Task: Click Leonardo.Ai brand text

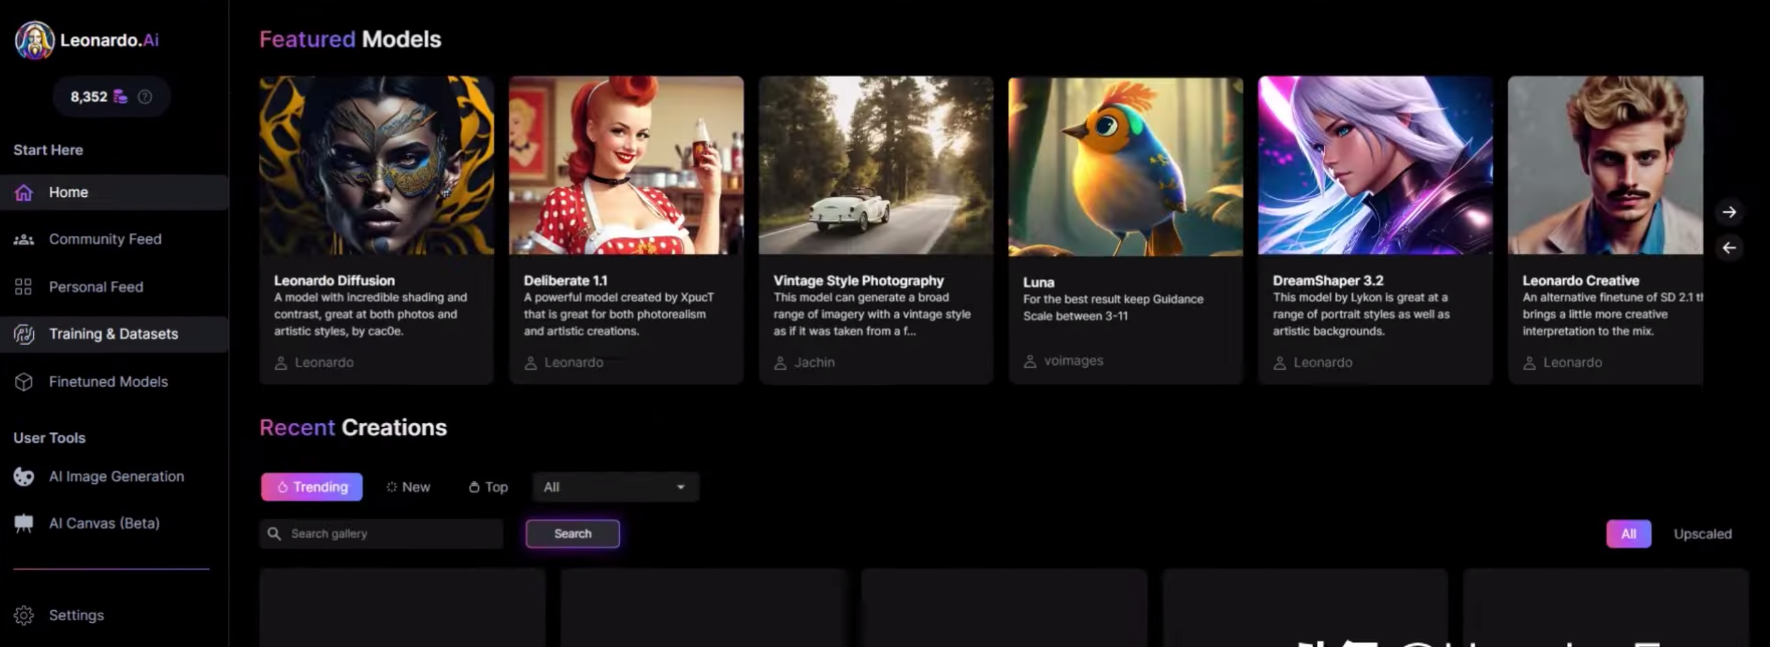Action: click(109, 40)
